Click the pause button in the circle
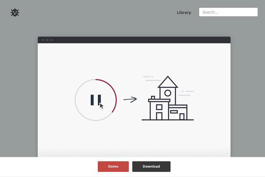The image size is (265, 177). tap(95, 100)
